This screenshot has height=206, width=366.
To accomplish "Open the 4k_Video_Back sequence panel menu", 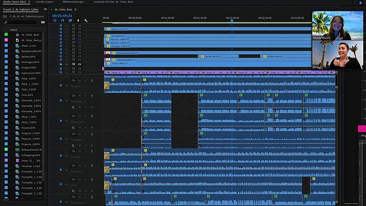I will point(76,10).
